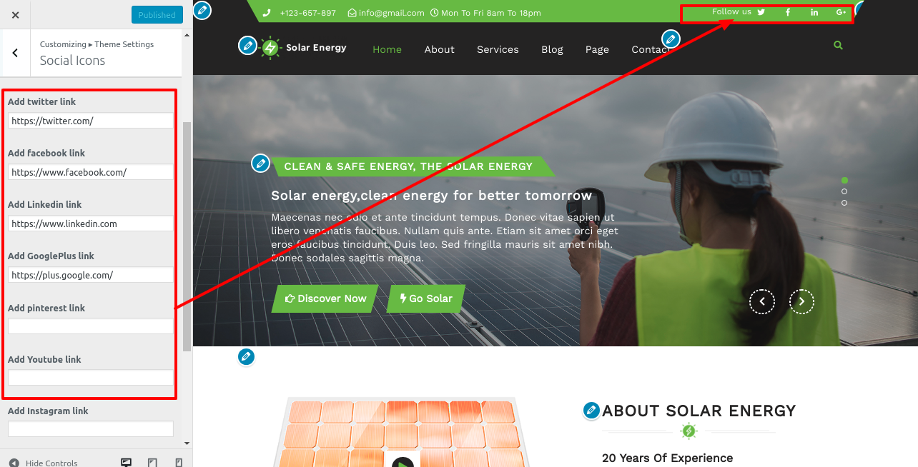Open the Blog menu item

552,49
